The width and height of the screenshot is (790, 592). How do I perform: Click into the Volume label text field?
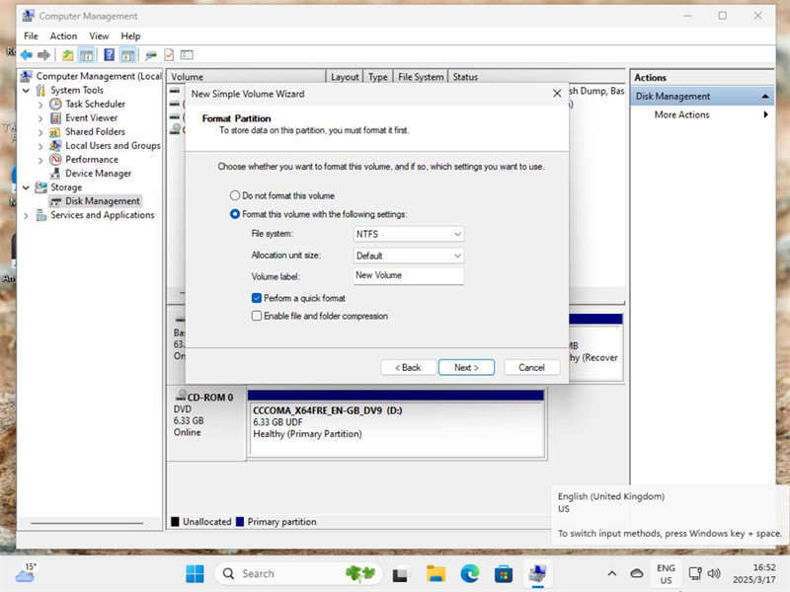tap(409, 276)
